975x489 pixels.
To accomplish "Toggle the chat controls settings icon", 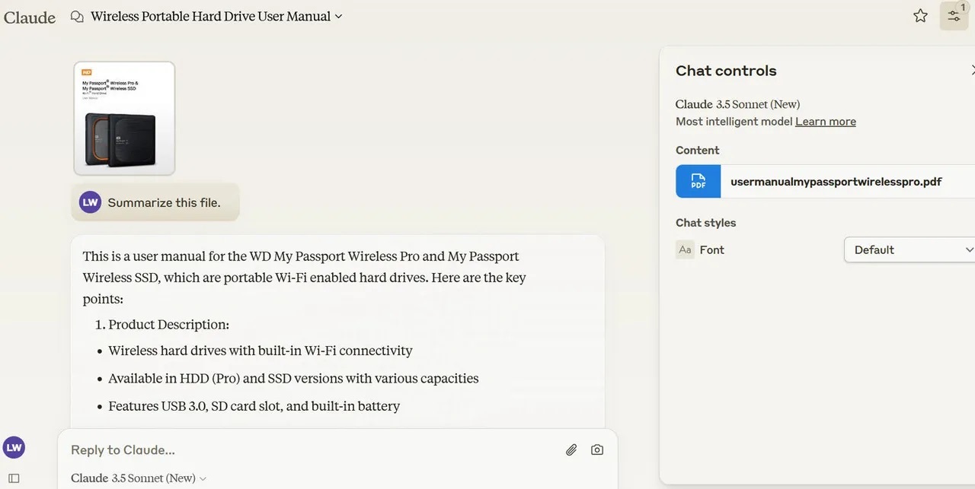I will coord(953,16).
